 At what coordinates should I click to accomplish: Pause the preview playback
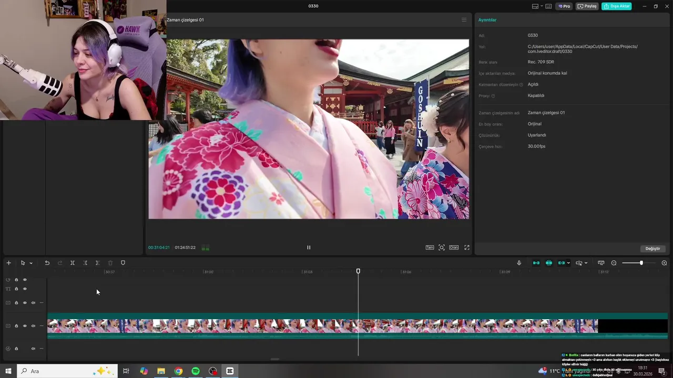point(309,247)
